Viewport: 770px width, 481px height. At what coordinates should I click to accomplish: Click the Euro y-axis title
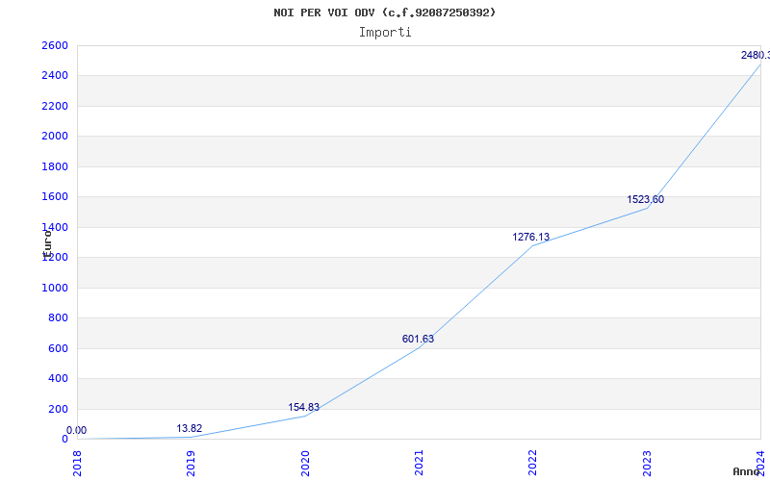tap(45, 242)
